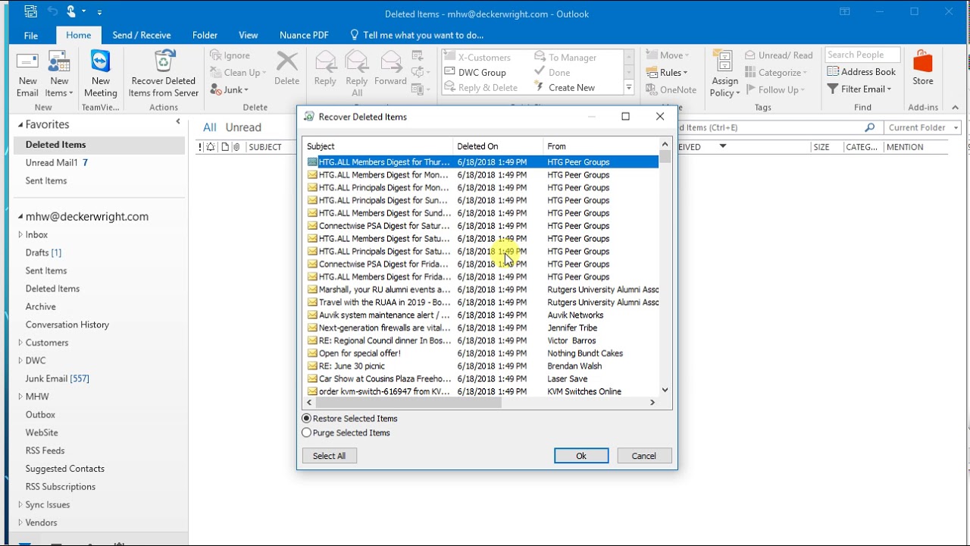Click Ok in Recover Deleted Items
This screenshot has height=546, width=970.
(581, 456)
